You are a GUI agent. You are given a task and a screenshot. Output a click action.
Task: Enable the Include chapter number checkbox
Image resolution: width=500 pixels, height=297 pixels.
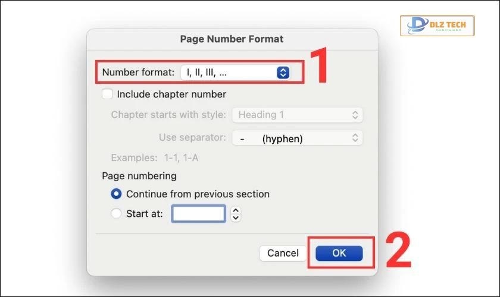click(x=107, y=94)
